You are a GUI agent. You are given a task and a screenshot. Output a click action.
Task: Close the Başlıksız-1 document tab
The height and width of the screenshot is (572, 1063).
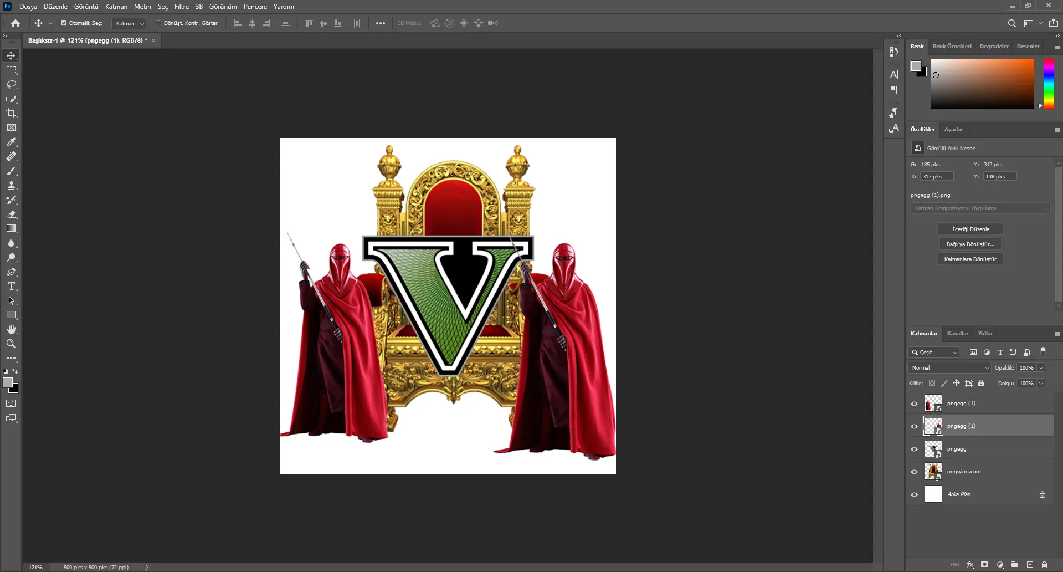(153, 40)
